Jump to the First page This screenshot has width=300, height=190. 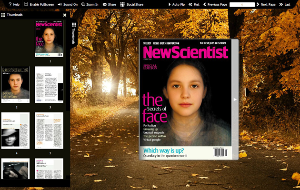[x=194, y=4]
